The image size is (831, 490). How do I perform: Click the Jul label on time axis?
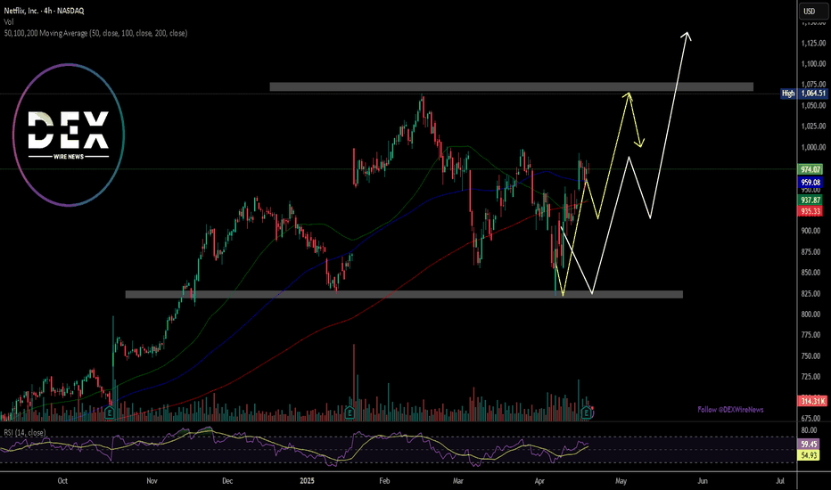[x=780, y=481]
